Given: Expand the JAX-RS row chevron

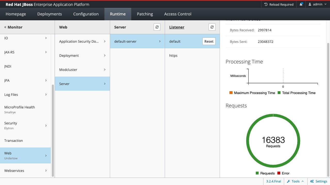Looking at the screenshot, I should coord(46,52).
